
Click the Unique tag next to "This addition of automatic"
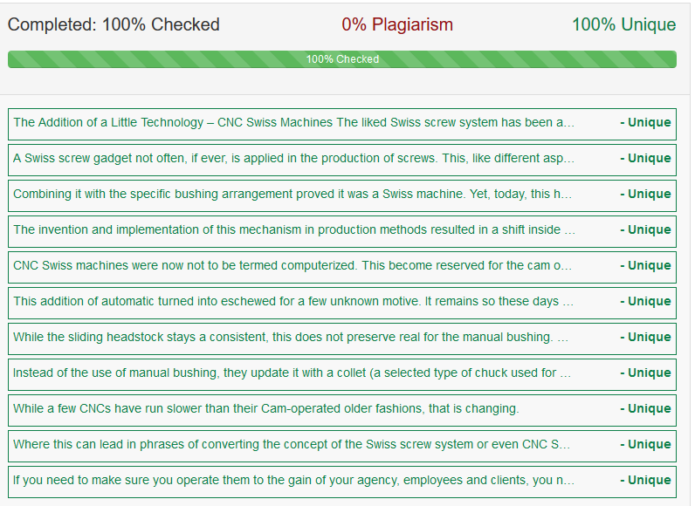point(645,302)
